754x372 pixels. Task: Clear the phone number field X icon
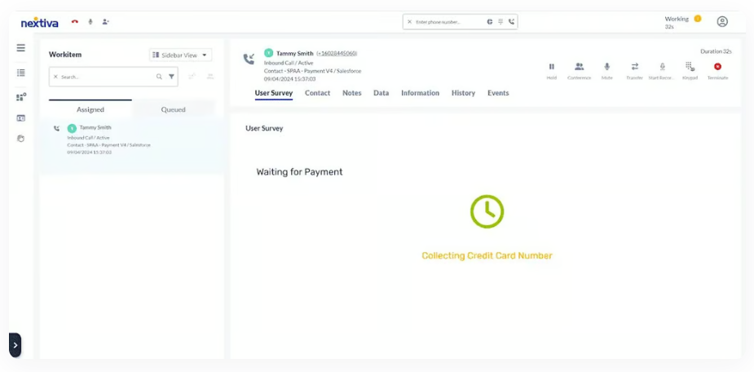pos(410,22)
